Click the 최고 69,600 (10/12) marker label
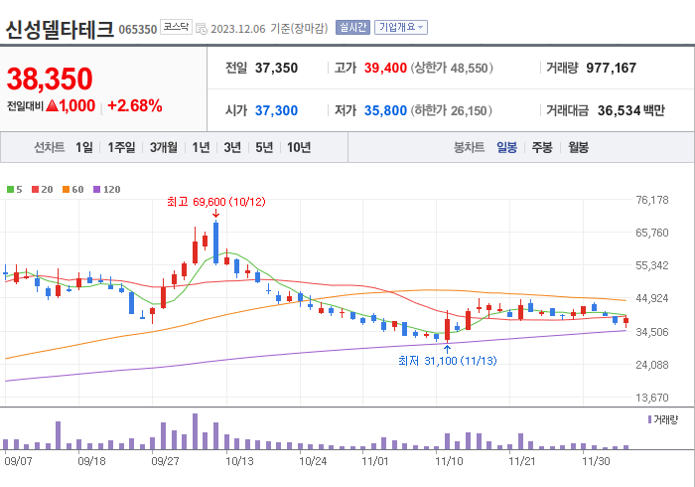 coord(216,202)
